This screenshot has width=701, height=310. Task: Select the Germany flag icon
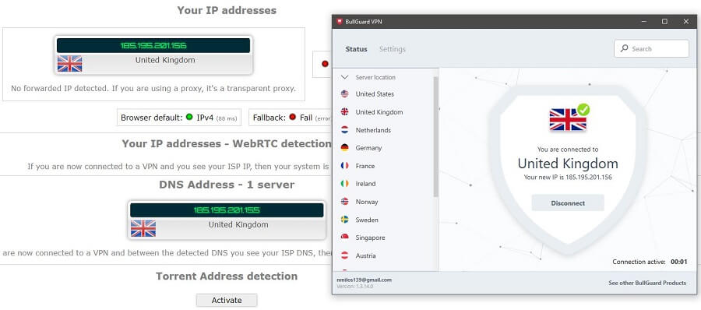point(345,148)
